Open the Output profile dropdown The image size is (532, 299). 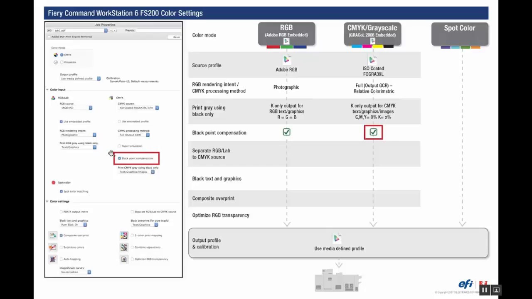point(80,78)
